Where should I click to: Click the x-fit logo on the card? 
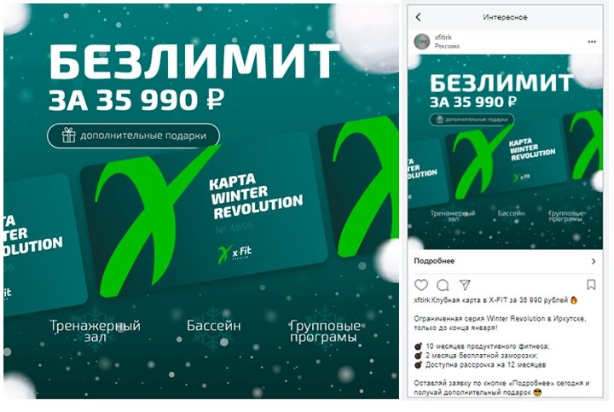pyautogui.click(x=235, y=254)
